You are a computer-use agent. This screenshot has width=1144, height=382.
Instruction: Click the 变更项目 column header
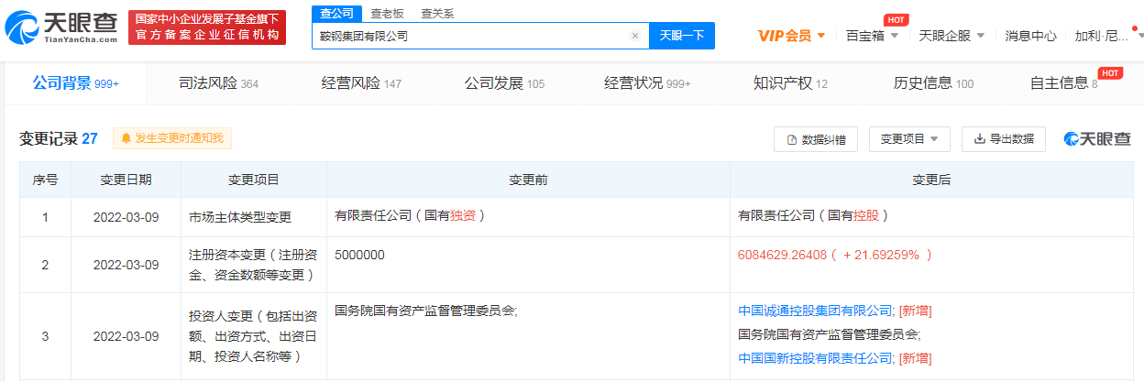click(x=254, y=180)
